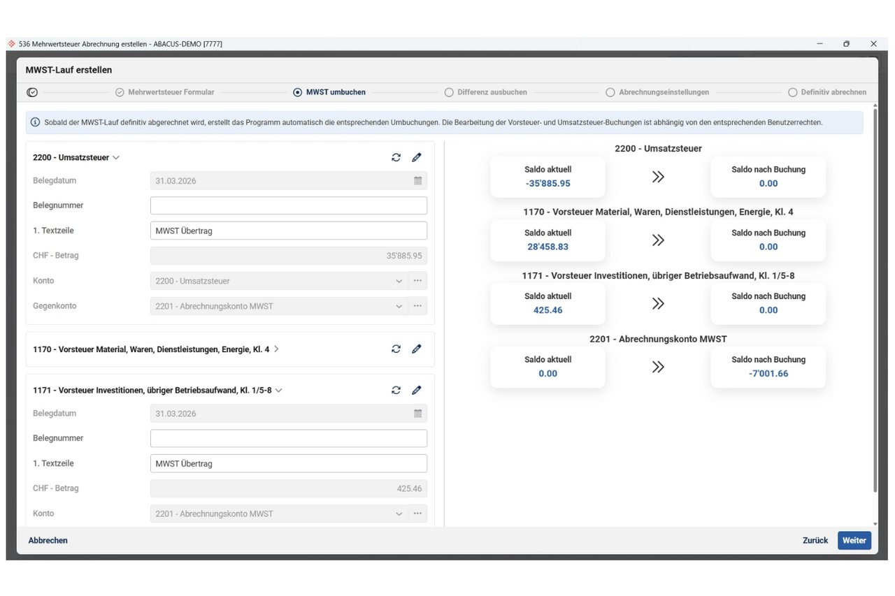Click refresh icon for 1171 Vorsteuer Investitionen
This screenshot has height=596, width=895.
click(x=396, y=391)
